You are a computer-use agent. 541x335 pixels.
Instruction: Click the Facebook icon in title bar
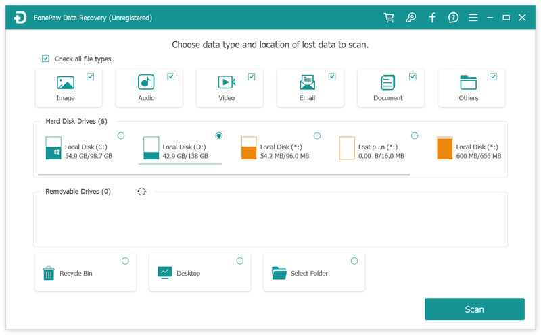click(432, 18)
